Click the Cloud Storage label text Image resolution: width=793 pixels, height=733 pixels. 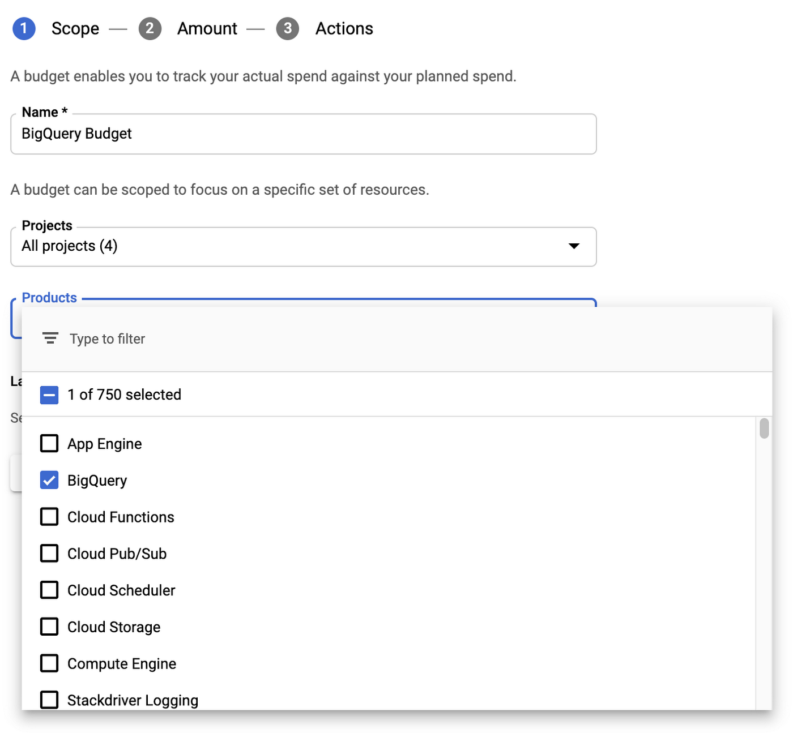(x=114, y=627)
